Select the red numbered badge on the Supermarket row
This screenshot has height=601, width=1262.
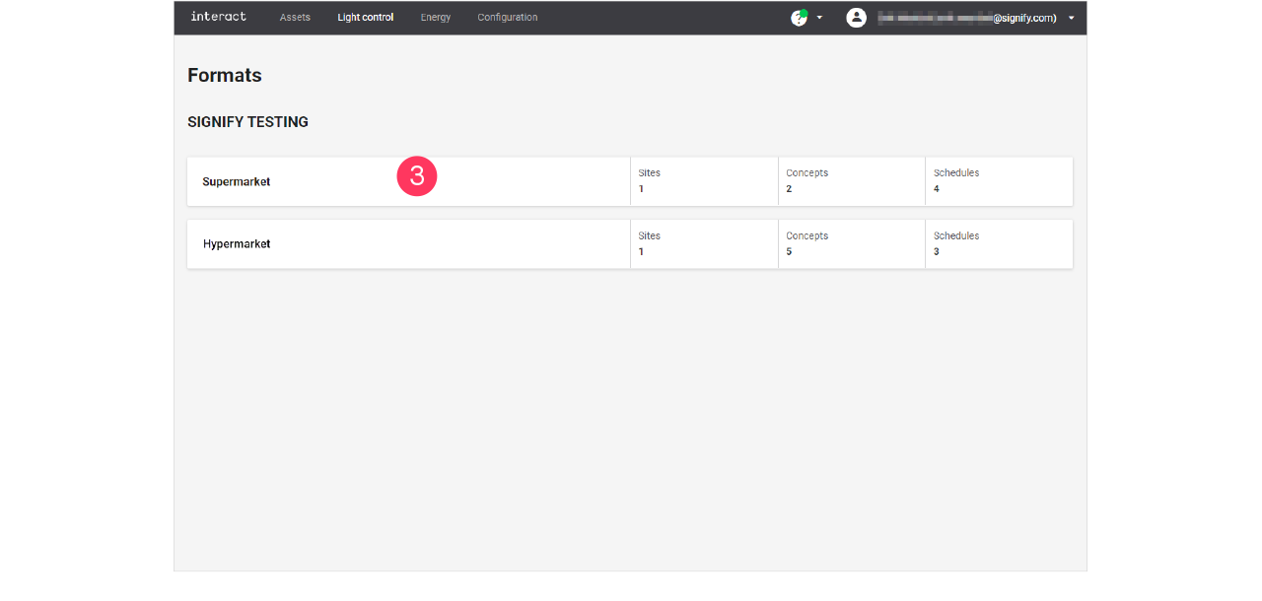click(x=417, y=175)
